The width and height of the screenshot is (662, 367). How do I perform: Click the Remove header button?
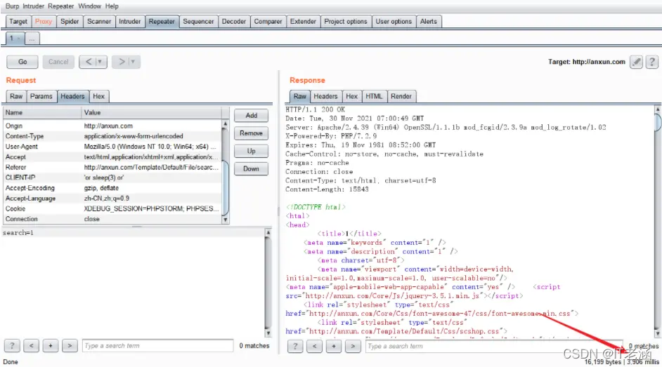click(x=251, y=133)
